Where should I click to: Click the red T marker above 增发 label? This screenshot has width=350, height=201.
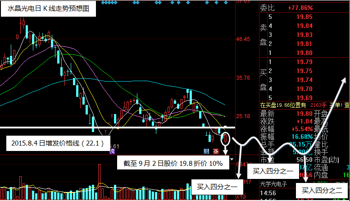pyautogui.click(x=105, y=132)
